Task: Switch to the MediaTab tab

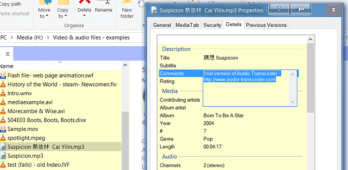Action: pos(187,25)
